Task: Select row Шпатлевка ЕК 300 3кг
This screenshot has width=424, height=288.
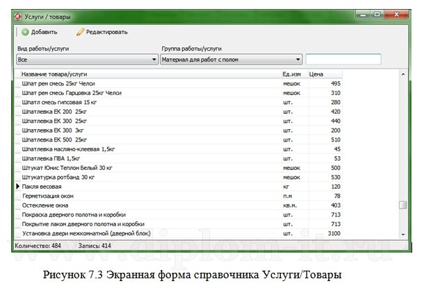Action: [179, 130]
